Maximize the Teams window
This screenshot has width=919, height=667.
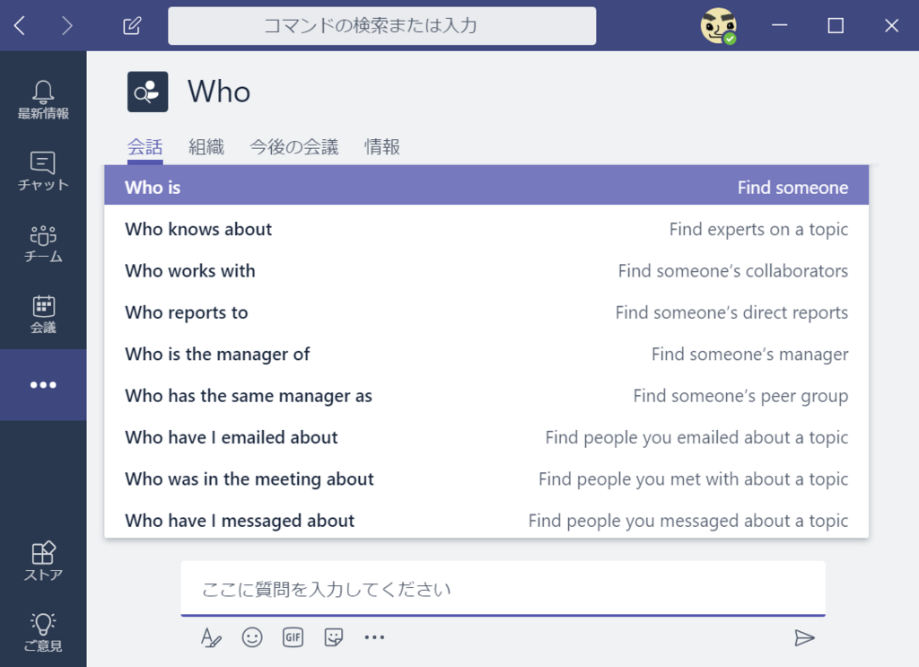point(836,26)
